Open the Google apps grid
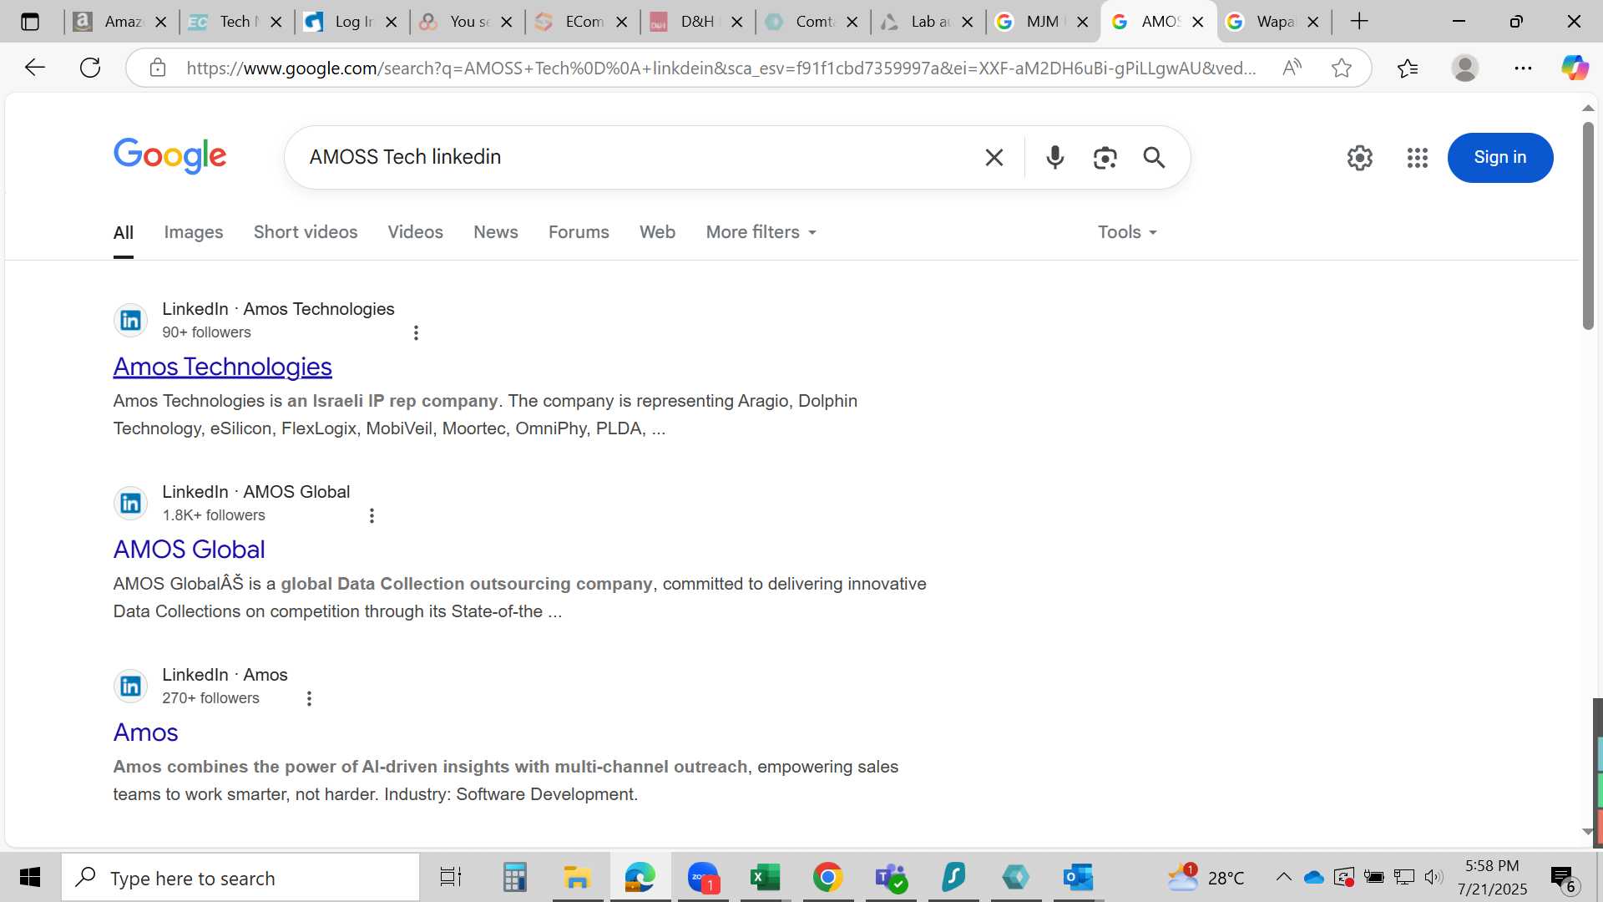 (x=1418, y=157)
